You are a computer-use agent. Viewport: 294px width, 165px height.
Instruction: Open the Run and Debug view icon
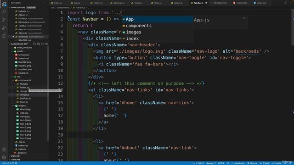pos(4,27)
